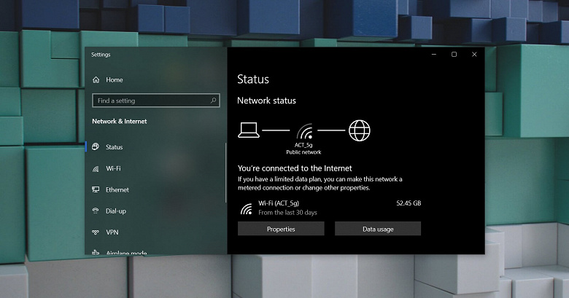The image size is (569, 298).
Task: Open the Wi-Fi settings page
Action: pyautogui.click(x=155, y=168)
